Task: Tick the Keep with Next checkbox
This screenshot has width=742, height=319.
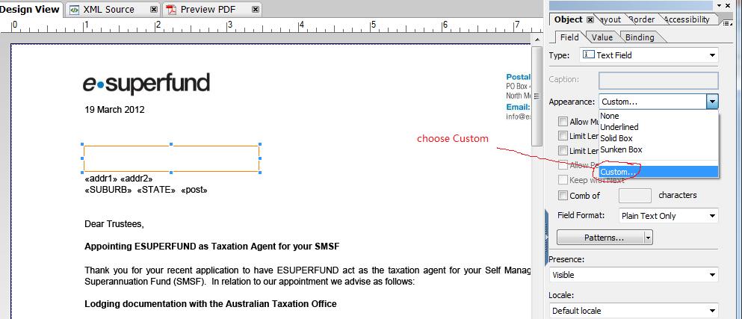Action: click(563, 180)
